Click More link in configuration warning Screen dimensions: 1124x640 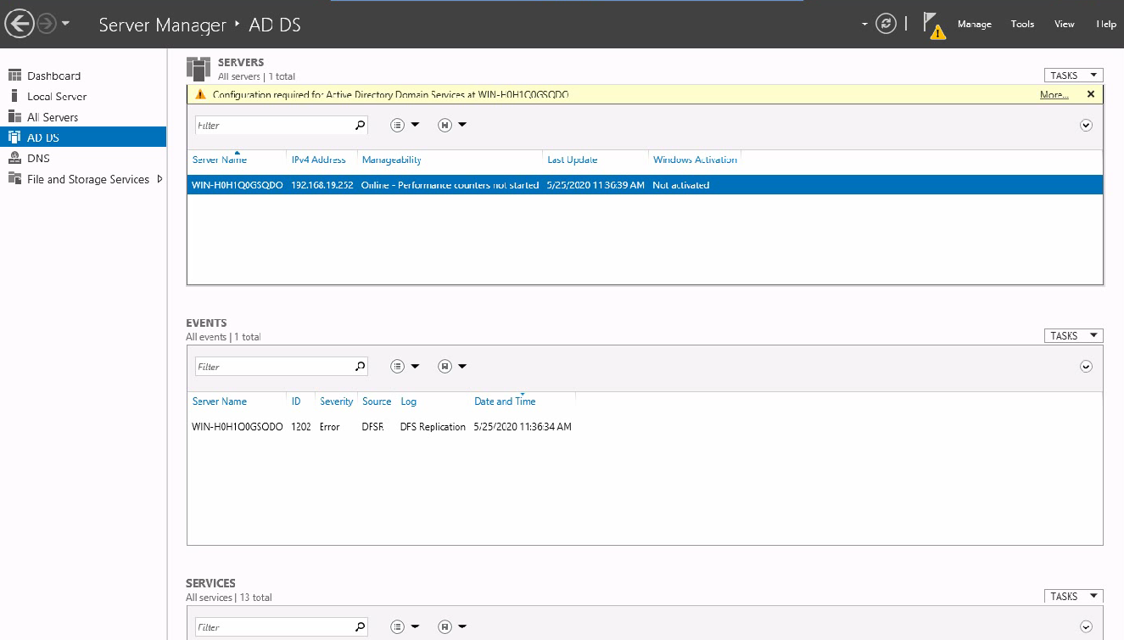(1054, 94)
